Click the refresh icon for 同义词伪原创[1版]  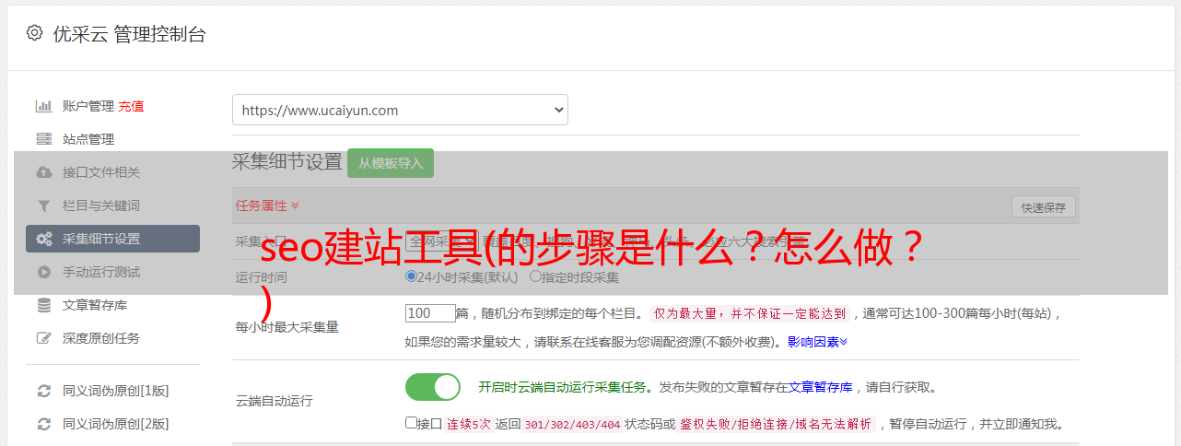coord(43,391)
